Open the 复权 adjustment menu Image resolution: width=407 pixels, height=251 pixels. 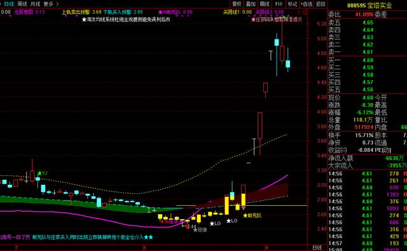(x=237, y=4)
